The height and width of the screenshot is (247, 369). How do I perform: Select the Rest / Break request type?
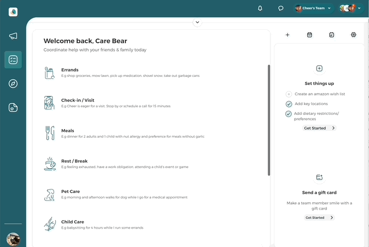151,164
